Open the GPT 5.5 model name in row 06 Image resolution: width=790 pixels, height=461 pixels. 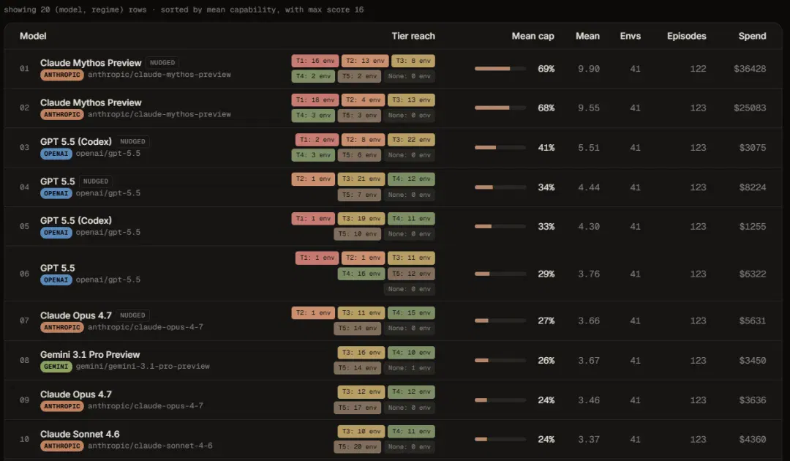(x=58, y=268)
